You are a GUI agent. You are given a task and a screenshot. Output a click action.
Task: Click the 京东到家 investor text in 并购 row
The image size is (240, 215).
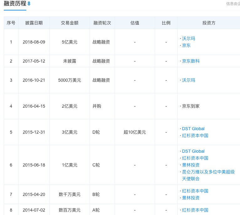click(190, 106)
